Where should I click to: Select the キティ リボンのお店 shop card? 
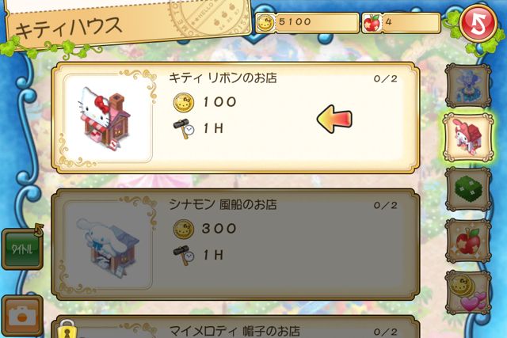point(235,118)
